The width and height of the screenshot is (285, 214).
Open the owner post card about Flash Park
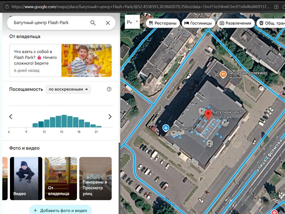pos(61,60)
